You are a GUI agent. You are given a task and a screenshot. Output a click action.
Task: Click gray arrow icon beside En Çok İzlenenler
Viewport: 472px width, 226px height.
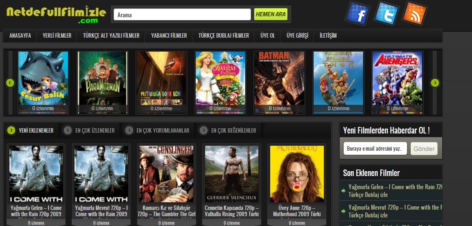coord(68,130)
